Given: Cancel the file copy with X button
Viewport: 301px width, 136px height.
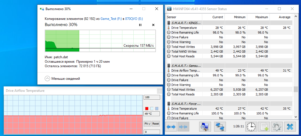Looking at the screenshot, I should click(x=153, y=25).
